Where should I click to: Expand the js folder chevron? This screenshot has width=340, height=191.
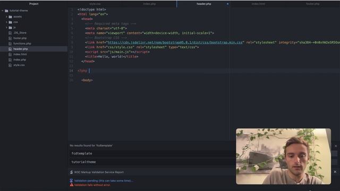tap(6, 28)
